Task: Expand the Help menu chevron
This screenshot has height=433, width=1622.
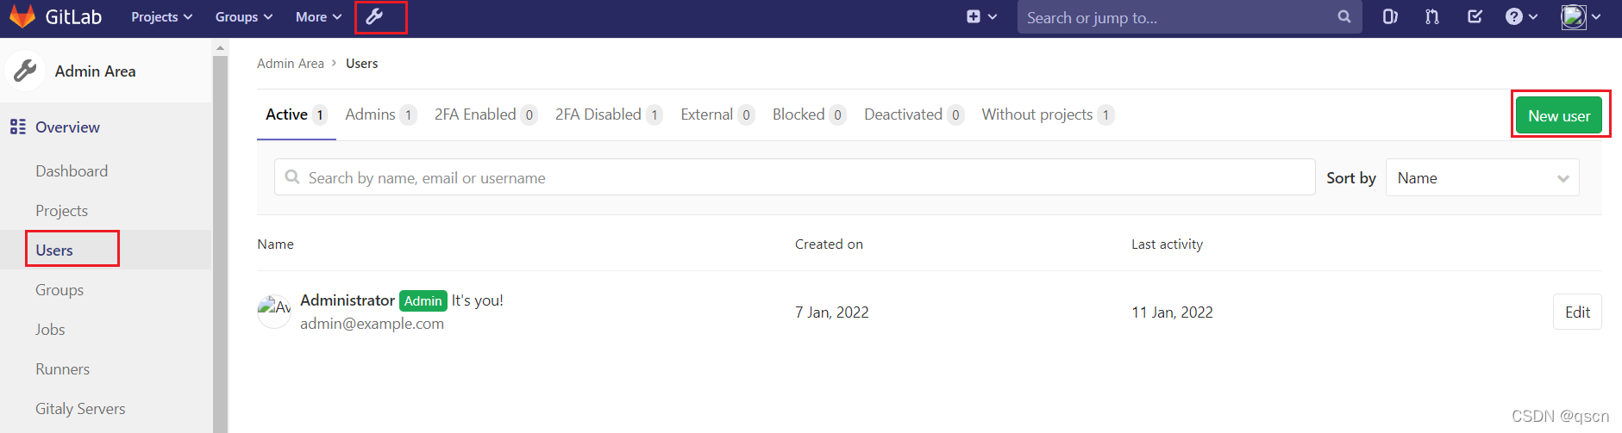Action: coord(1533,16)
